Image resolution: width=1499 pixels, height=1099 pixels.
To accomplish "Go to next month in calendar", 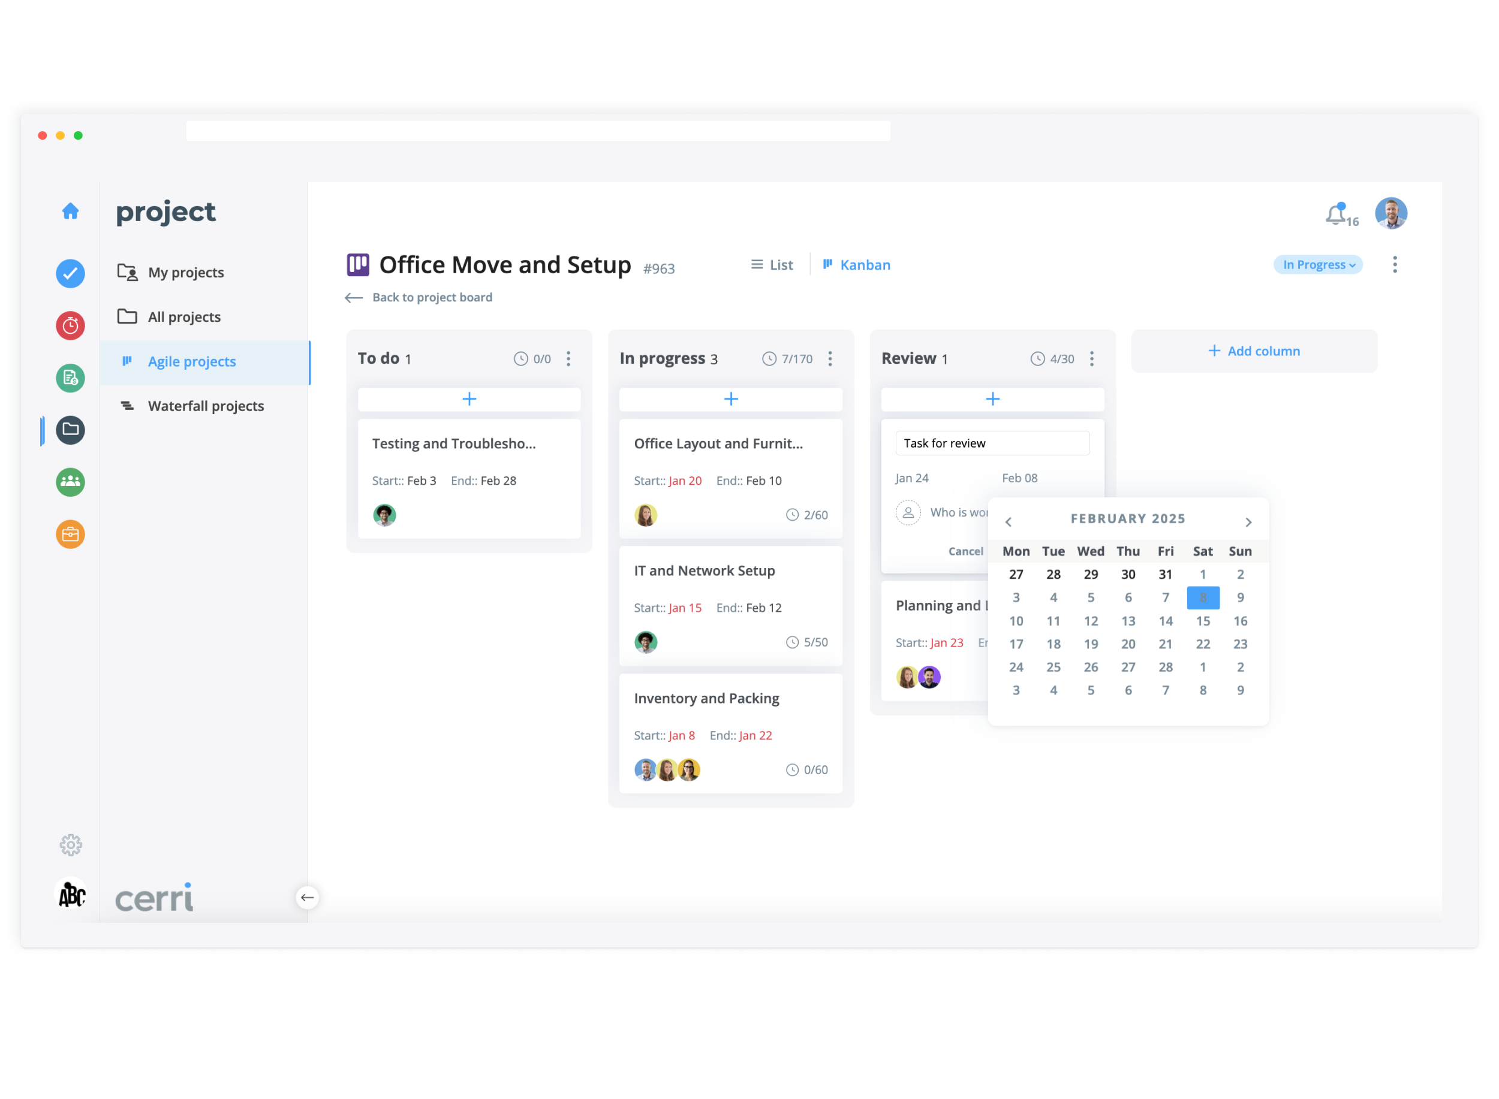I will 1248,522.
